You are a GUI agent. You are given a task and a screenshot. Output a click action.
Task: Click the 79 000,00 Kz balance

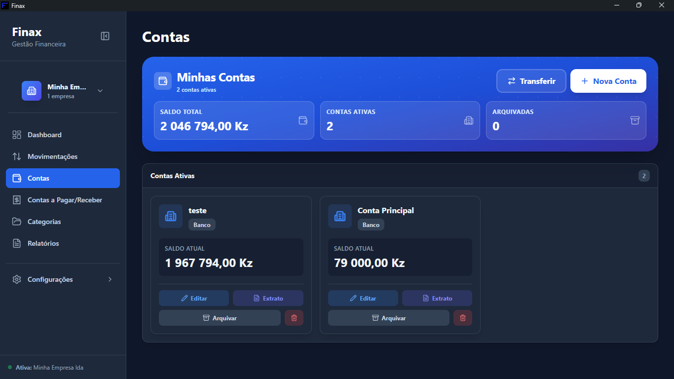pyautogui.click(x=369, y=263)
